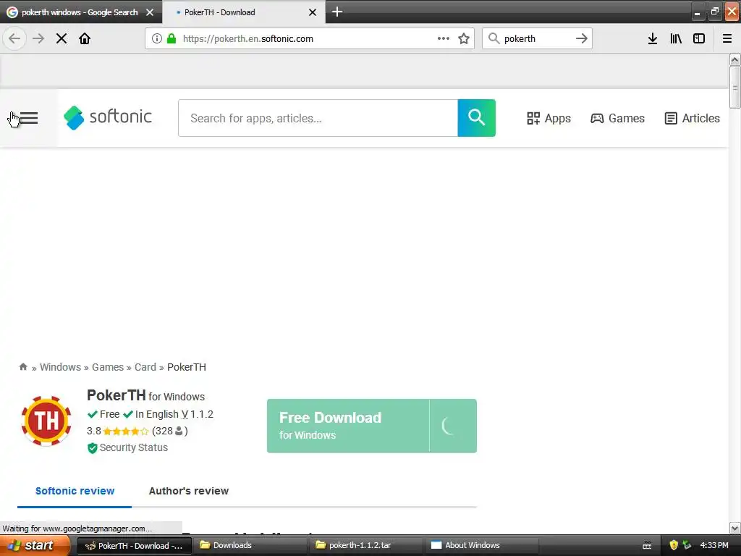Click the keyboard icon in system tray
The width and height of the screenshot is (741, 556).
tap(647, 546)
